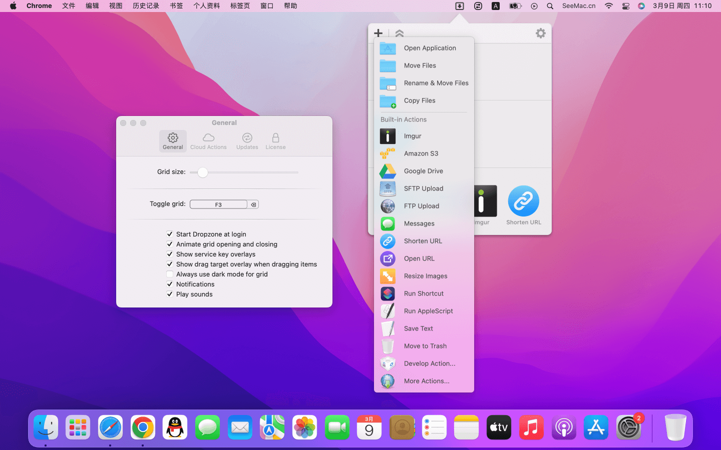Adjust the Grid size slider knob
Screen dimensions: 721x450
(x=202, y=172)
